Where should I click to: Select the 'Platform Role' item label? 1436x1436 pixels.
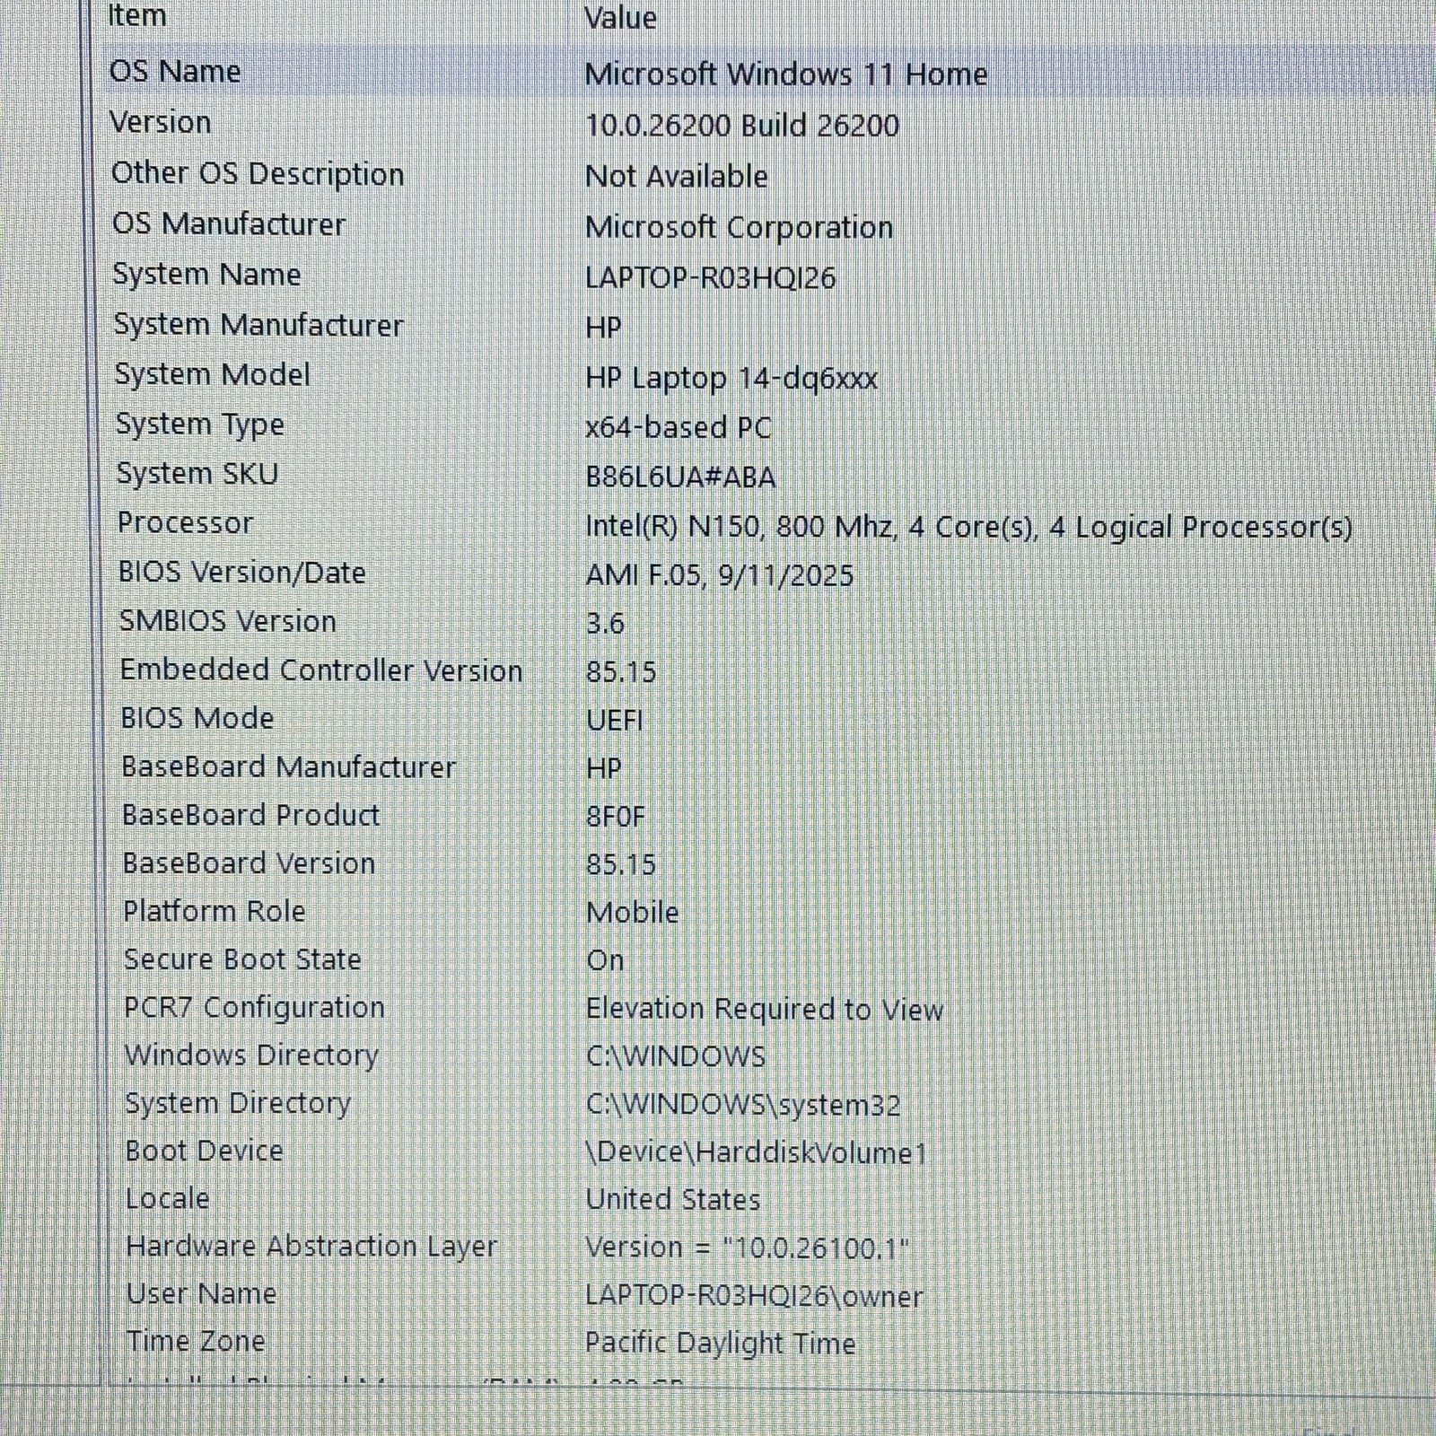click(215, 910)
